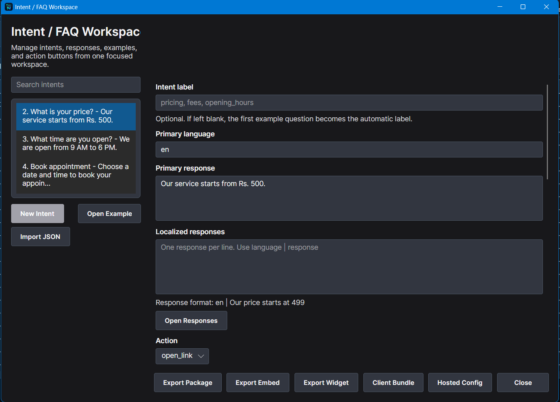This screenshot has width=560, height=402.
Task: Click Export Embed button
Action: pyautogui.click(x=258, y=383)
